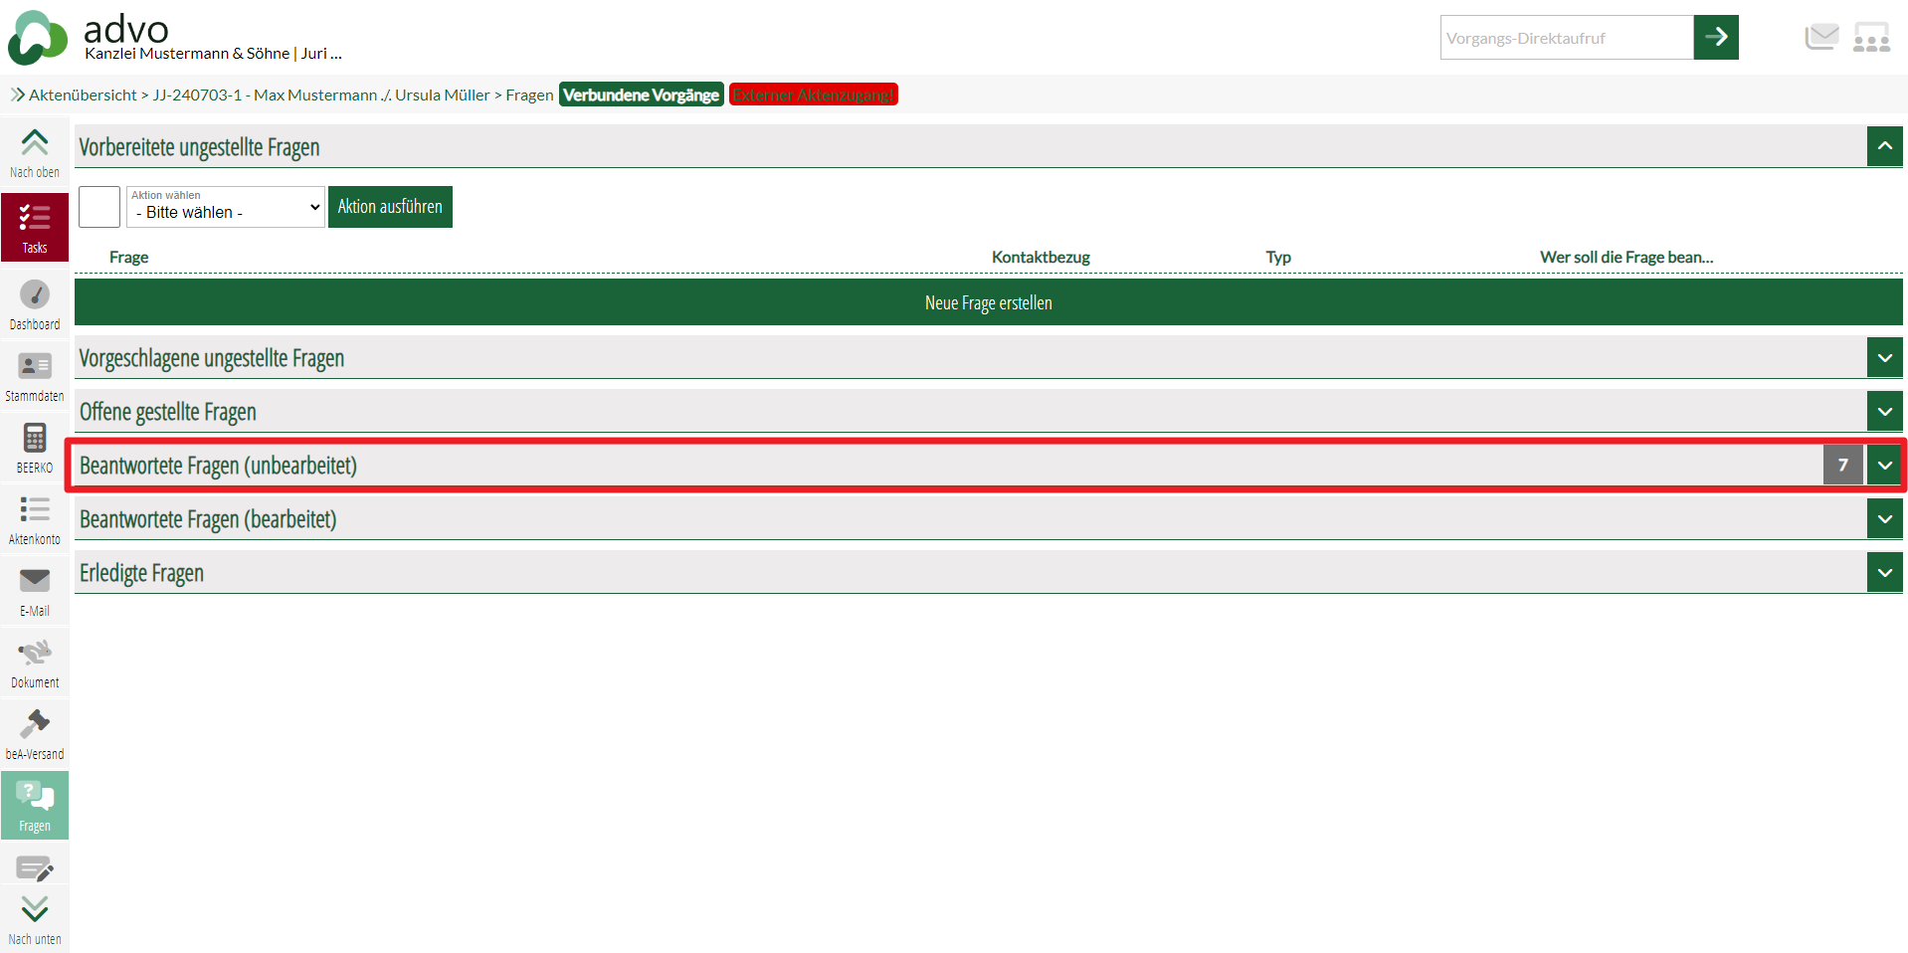
Task: Open the Aktion wählen dropdown
Action: pos(226,207)
